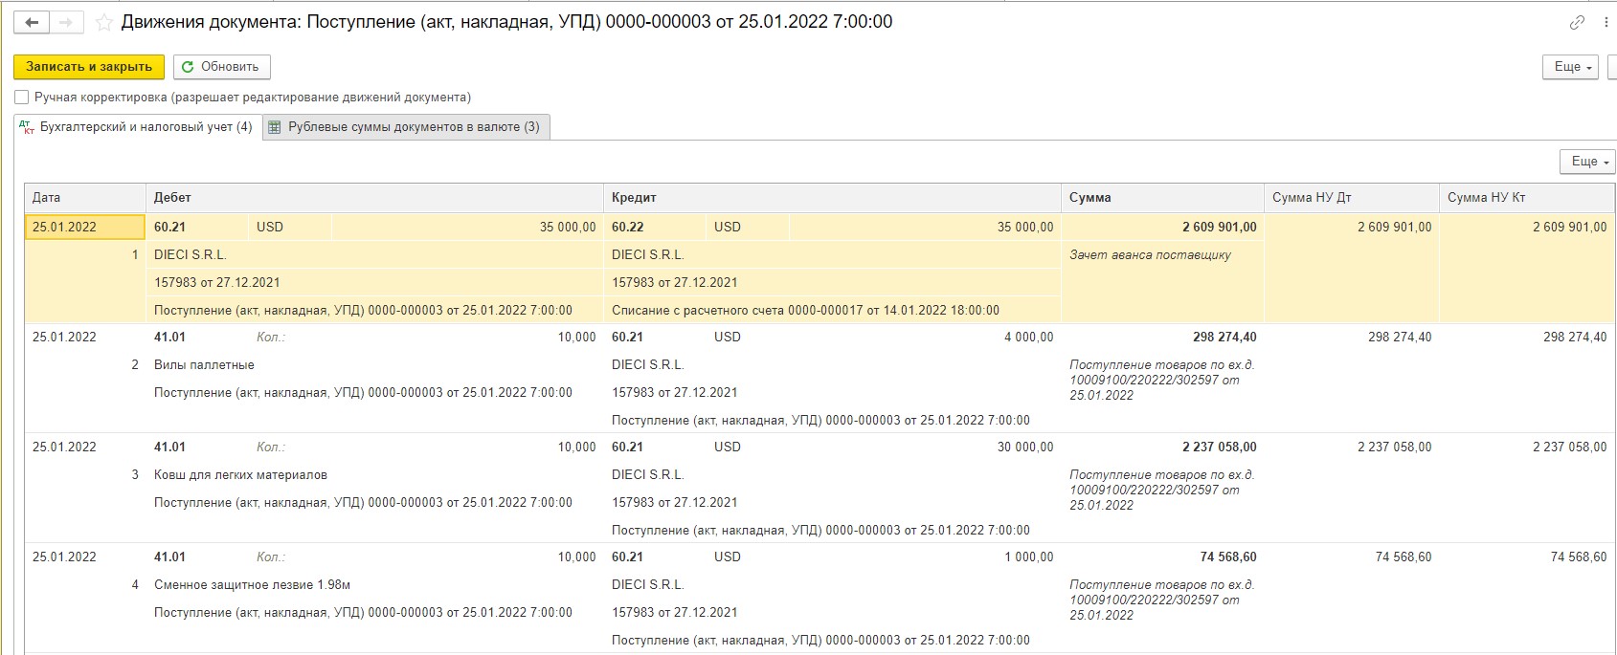Click the Зачет аванса поставщику description cell
Image resolution: width=1617 pixels, height=655 pixels.
click(1150, 255)
